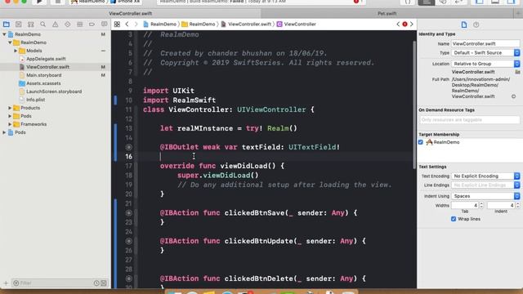Open the Test navigator diamond icon

[x=67, y=24]
